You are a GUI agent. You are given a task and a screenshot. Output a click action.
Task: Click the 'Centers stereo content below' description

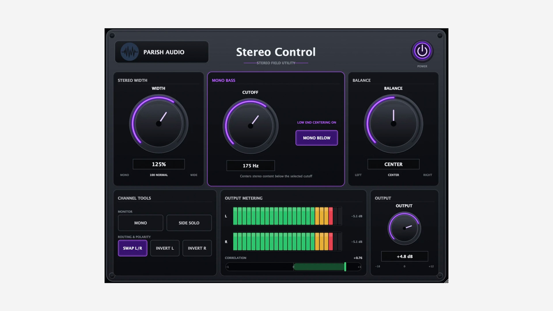276,176
